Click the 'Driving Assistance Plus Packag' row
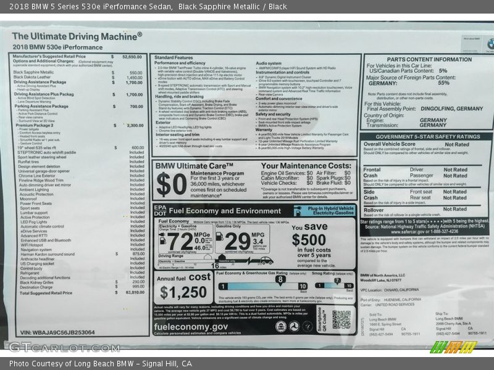494x370 pixels. (x=79, y=94)
